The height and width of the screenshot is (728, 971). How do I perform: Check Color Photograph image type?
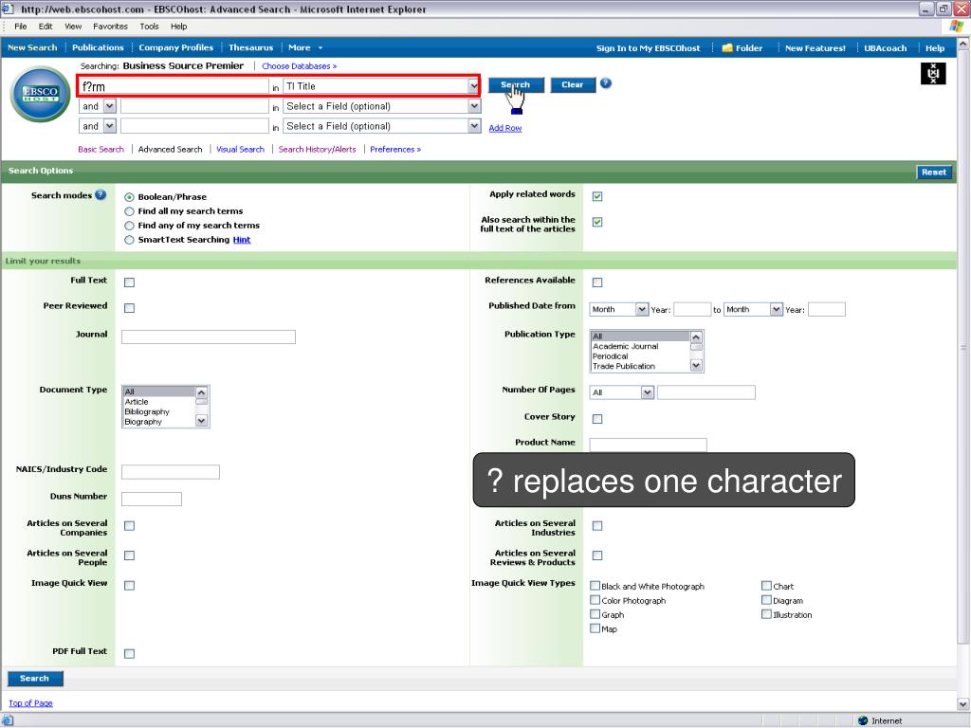pyautogui.click(x=595, y=600)
